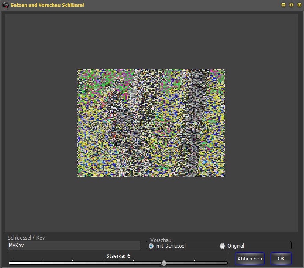304x268 pixels.
Task: Click the far right end of the Staerke slider
Action: [226, 263]
